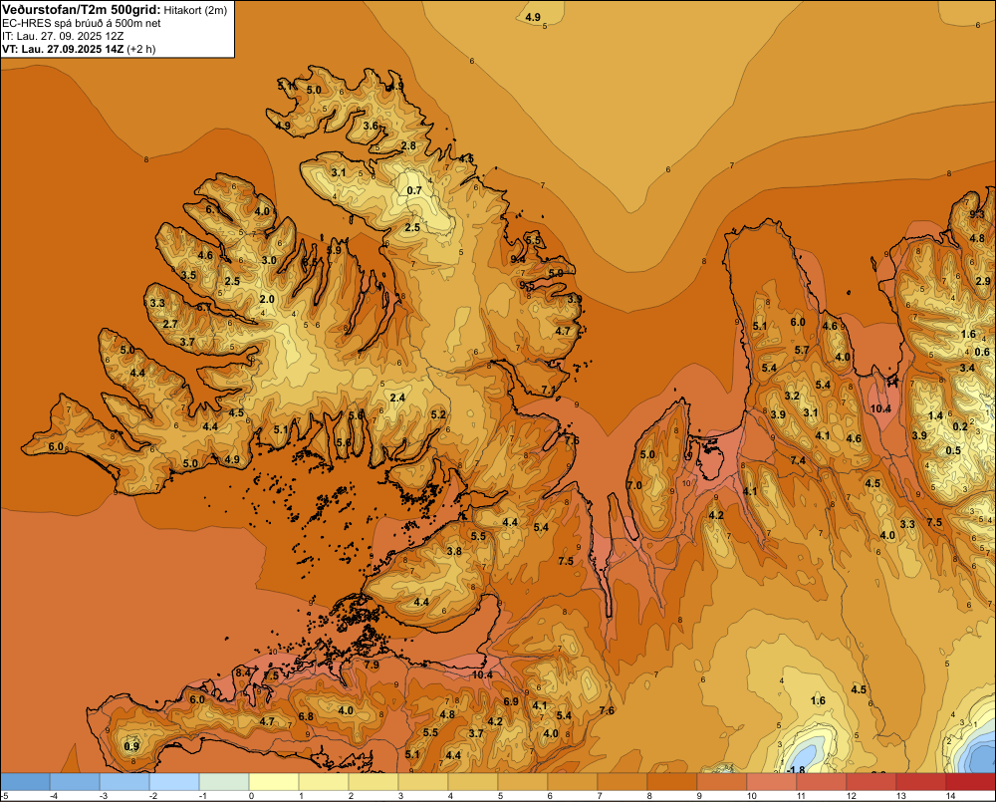Pick the orange legend swatch between 7 and 8
The image size is (996, 802).
(x=622, y=782)
